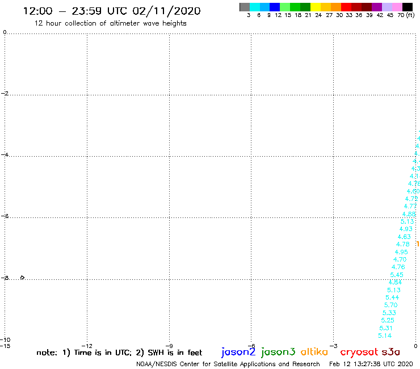Click the wave height value 4.76

tap(398, 267)
